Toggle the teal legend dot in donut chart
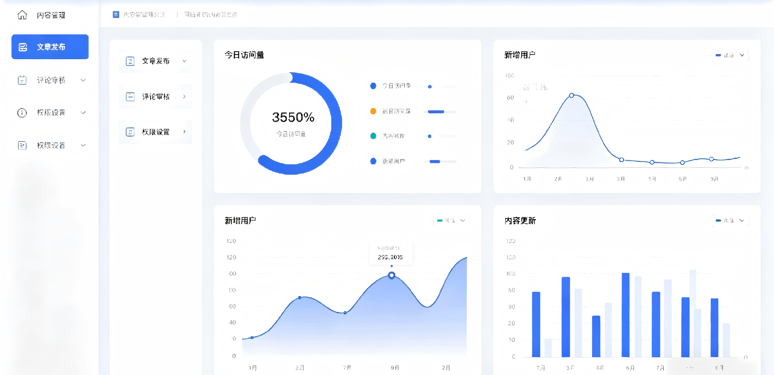The height and width of the screenshot is (375, 774). tap(373, 136)
